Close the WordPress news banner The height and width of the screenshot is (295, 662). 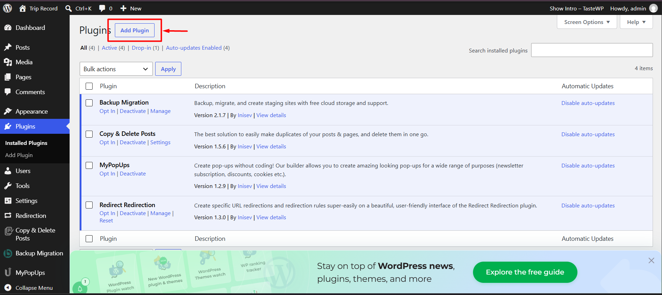(651, 261)
